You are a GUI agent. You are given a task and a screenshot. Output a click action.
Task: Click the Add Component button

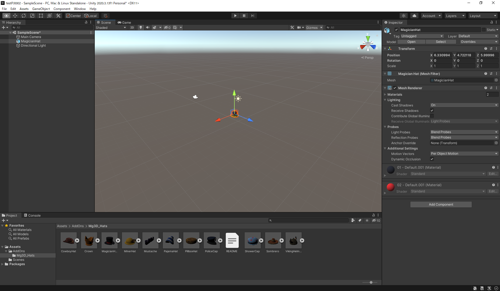pos(441,205)
